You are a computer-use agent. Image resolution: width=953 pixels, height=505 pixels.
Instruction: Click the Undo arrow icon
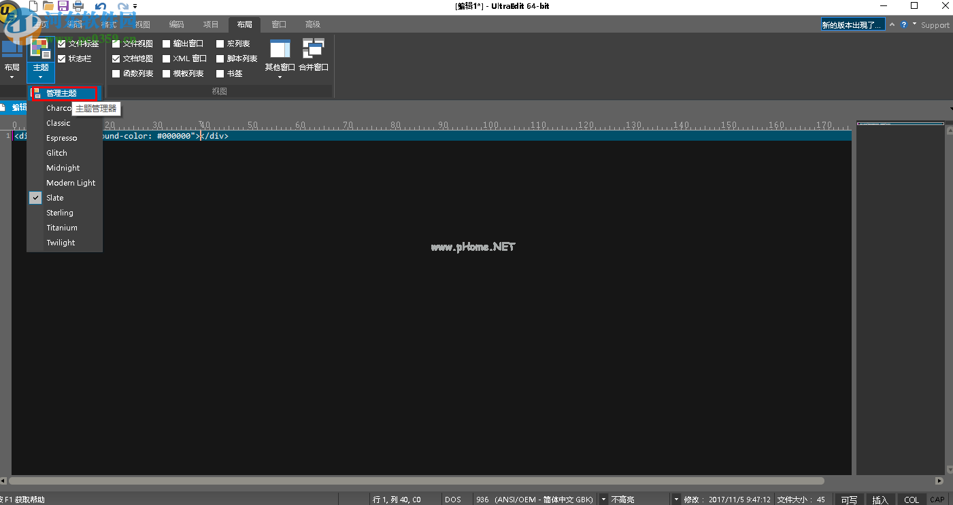[x=101, y=6]
